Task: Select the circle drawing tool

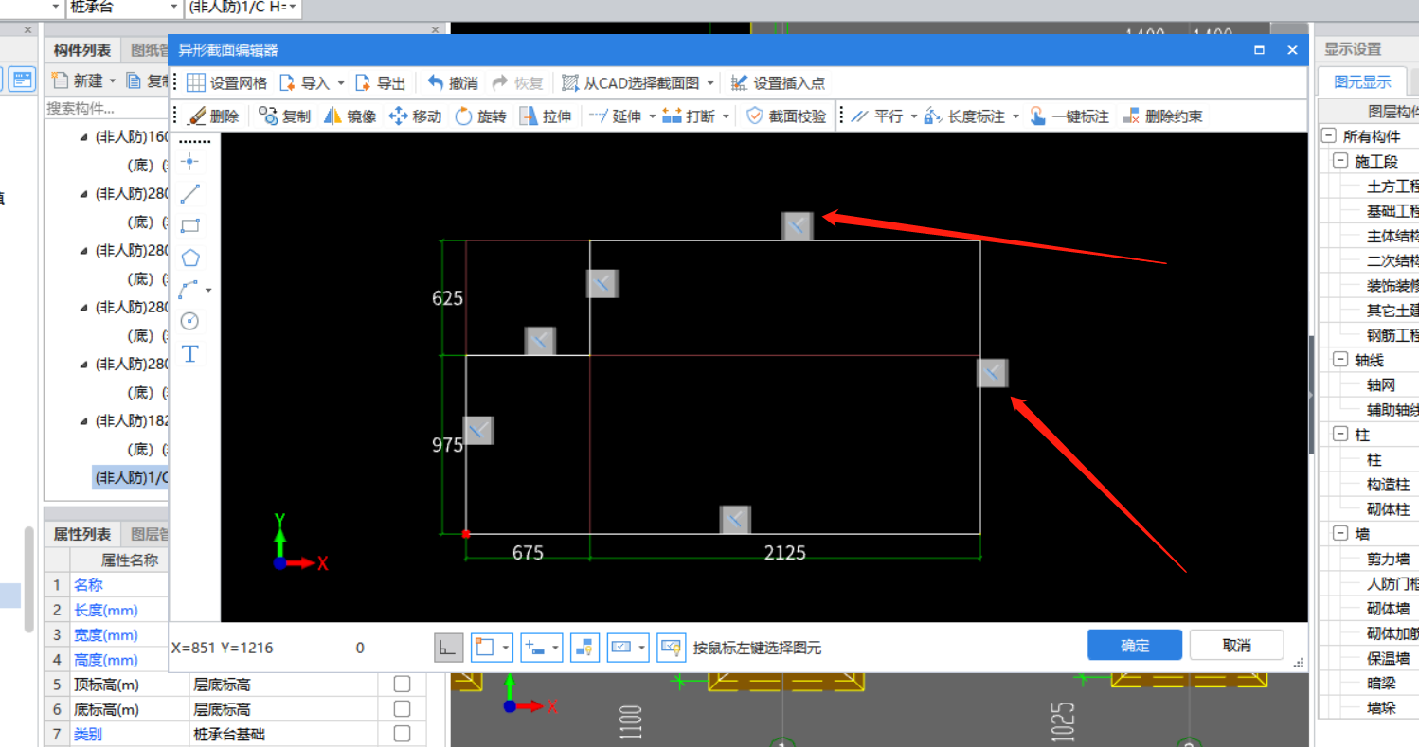Action: (190, 321)
